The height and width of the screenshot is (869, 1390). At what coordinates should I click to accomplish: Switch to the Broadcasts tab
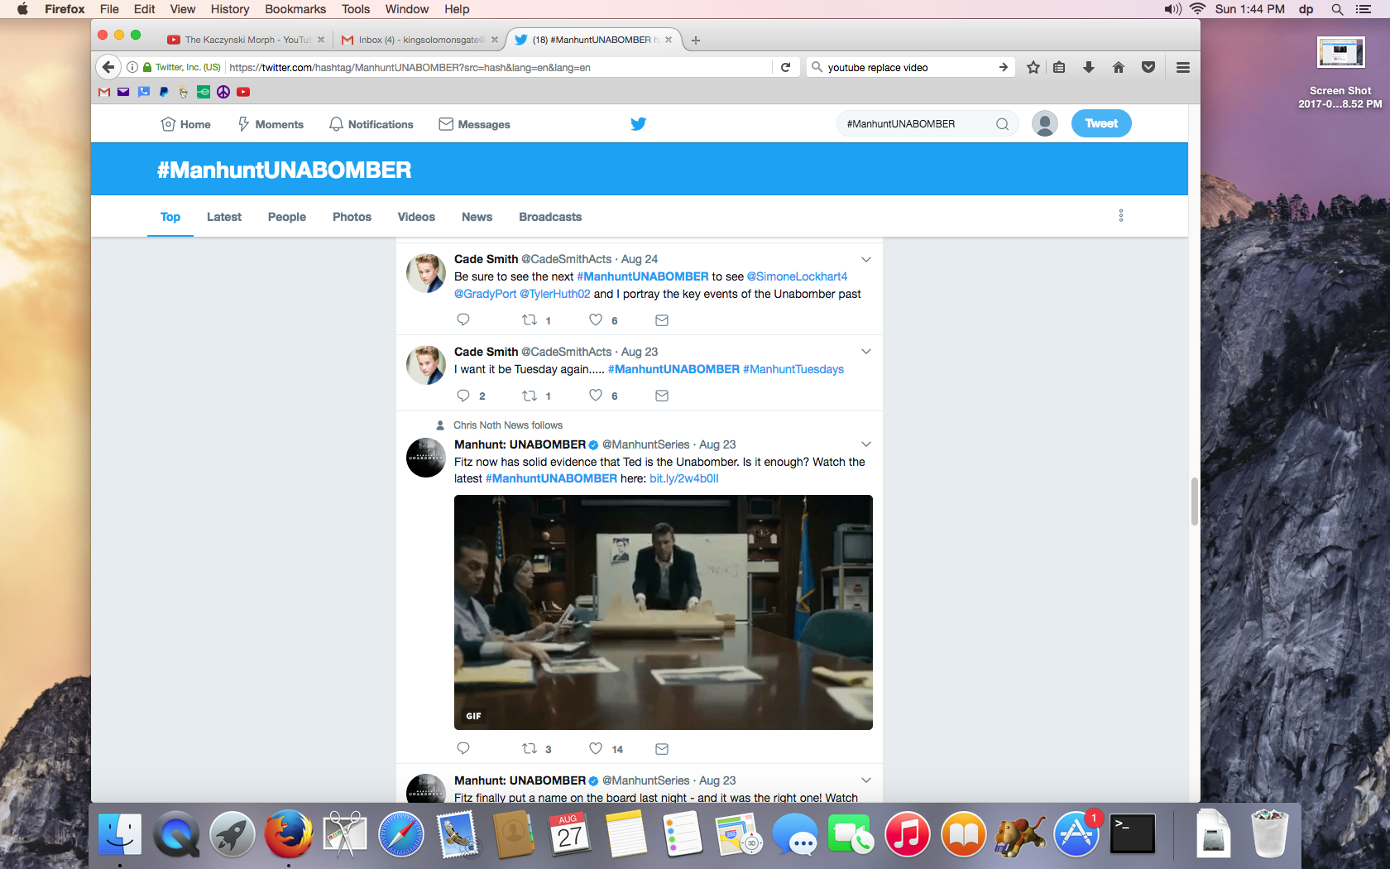pos(550,217)
